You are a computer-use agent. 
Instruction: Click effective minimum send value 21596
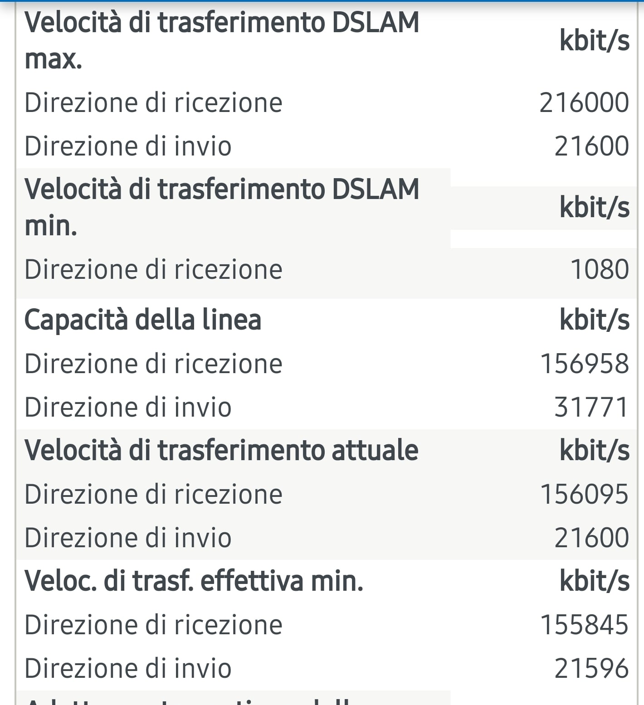click(592, 668)
